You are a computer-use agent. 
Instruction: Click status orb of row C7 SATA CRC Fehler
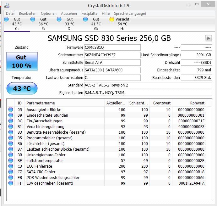(11, 172)
